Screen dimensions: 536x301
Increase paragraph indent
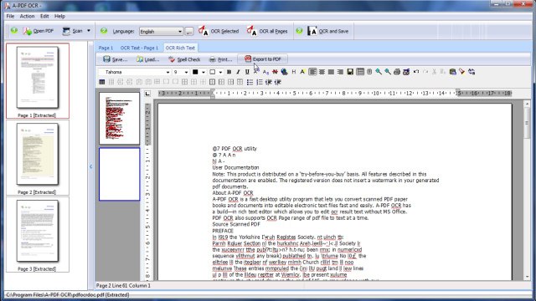coord(277,82)
